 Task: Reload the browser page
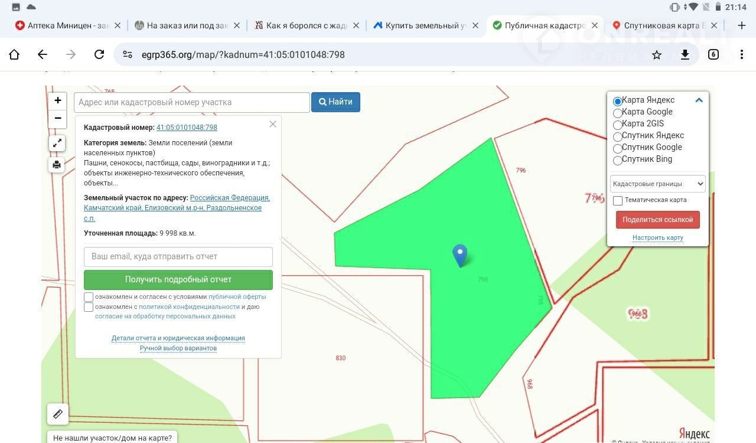99,54
